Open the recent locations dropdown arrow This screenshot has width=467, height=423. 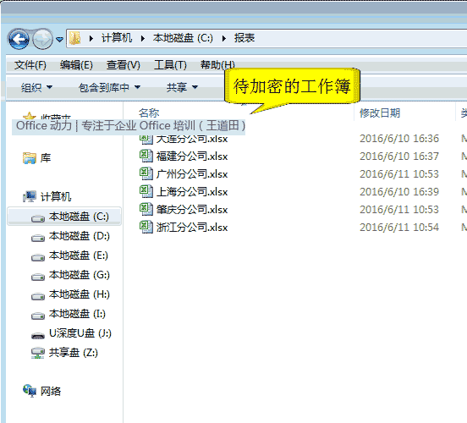tap(59, 39)
